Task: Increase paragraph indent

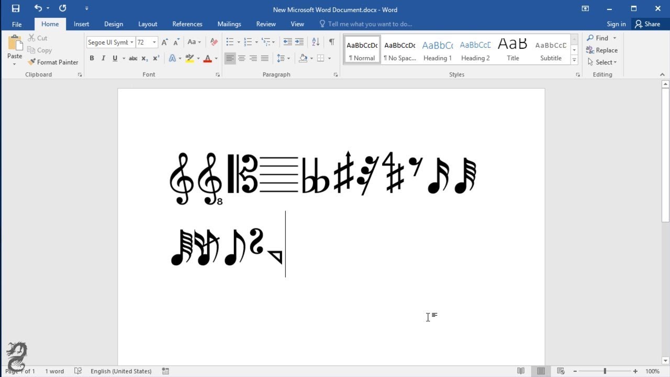Action: [299, 42]
